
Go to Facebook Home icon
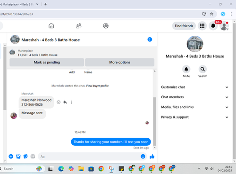[x=51, y=26]
